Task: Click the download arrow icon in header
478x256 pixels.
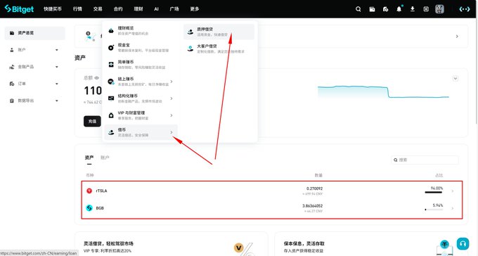Action: (413, 9)
